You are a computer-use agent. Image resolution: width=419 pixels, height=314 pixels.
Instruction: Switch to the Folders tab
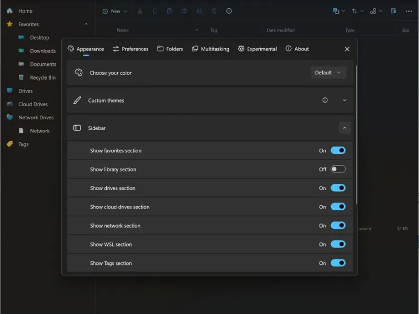(170, 49)
